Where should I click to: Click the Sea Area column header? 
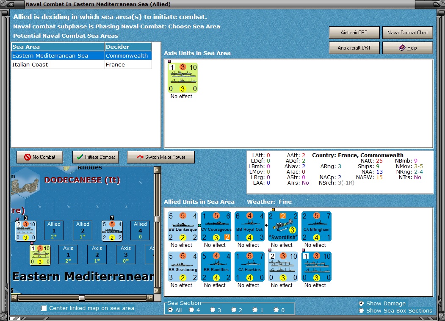coord(58,47)
